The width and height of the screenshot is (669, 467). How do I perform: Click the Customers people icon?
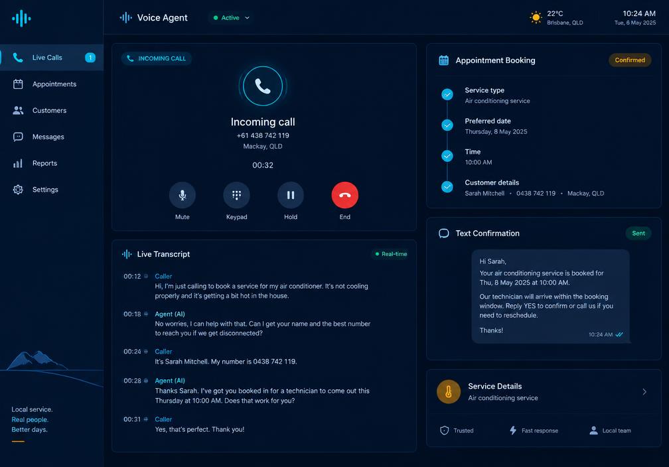pos(18,111)
